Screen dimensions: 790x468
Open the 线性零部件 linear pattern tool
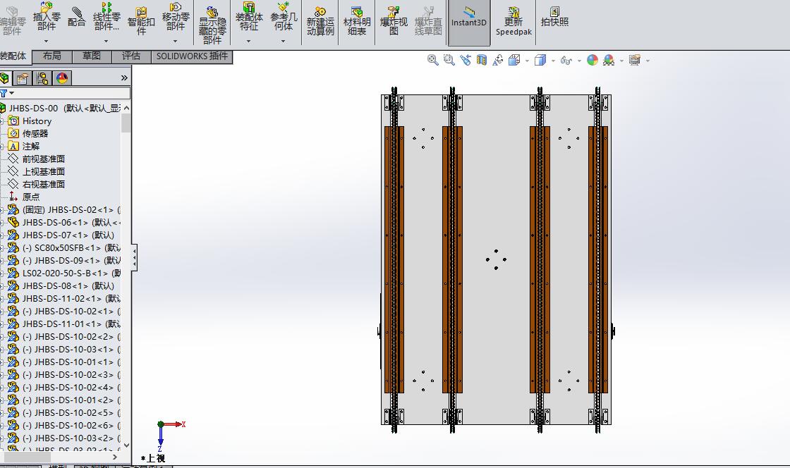click(x=107, y=17)
